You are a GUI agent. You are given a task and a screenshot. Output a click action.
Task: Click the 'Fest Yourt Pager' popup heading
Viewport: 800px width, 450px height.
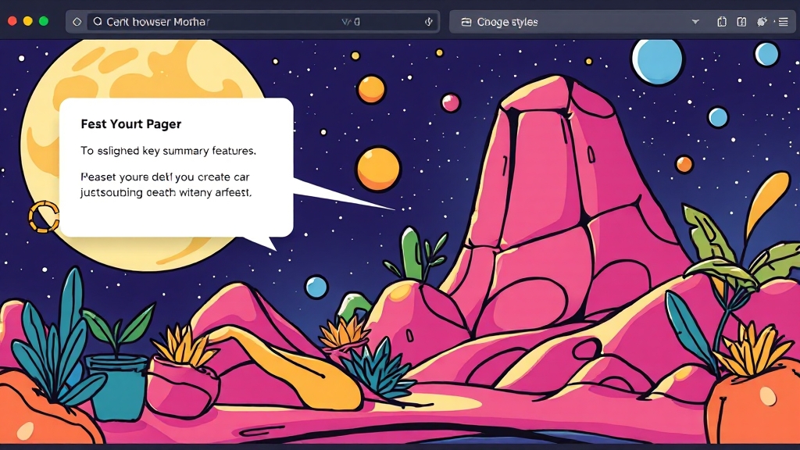point(130,124)
